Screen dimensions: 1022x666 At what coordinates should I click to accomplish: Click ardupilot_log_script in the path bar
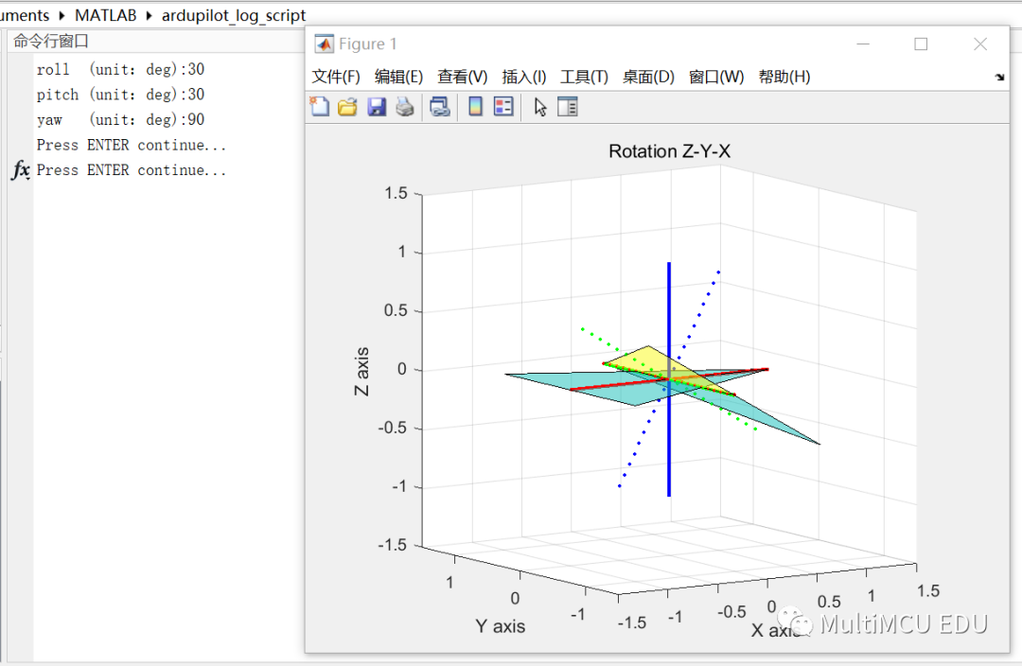click(233, 16)
